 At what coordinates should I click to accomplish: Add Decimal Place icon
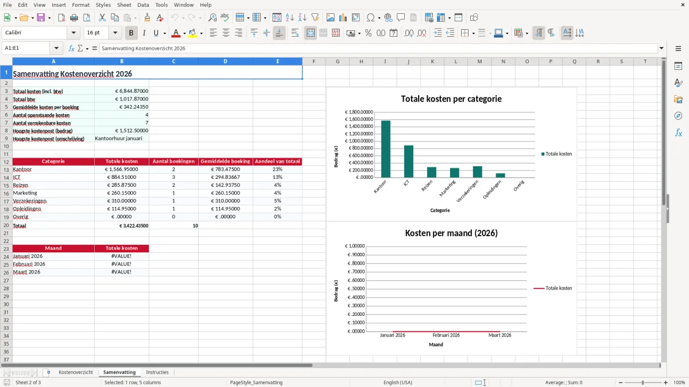tap(409, 33)
